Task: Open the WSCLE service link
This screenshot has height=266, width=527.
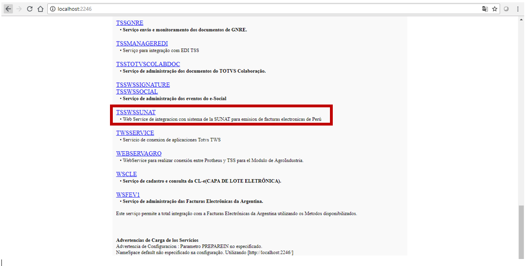Action: (126, 174)
